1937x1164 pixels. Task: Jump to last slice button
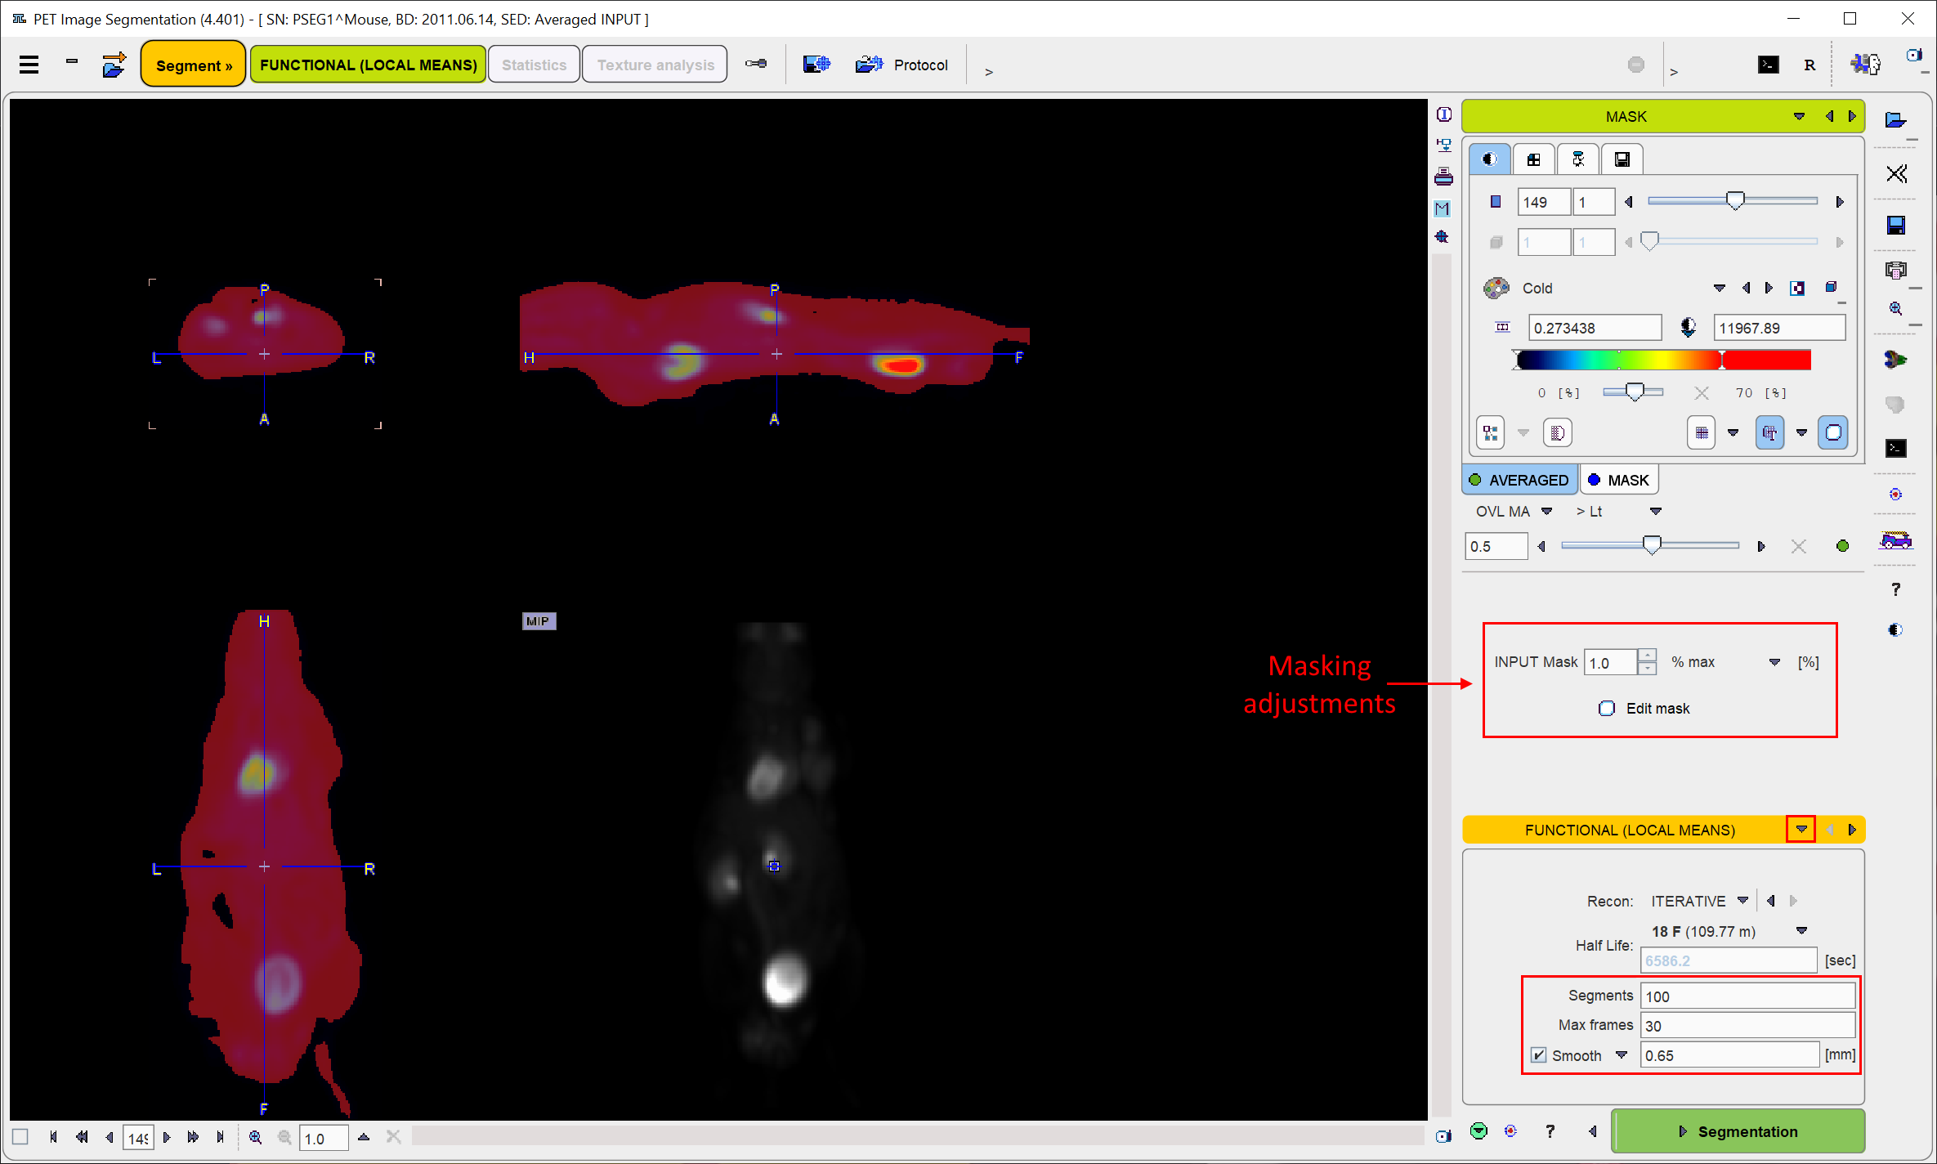tap(220, 1137)
